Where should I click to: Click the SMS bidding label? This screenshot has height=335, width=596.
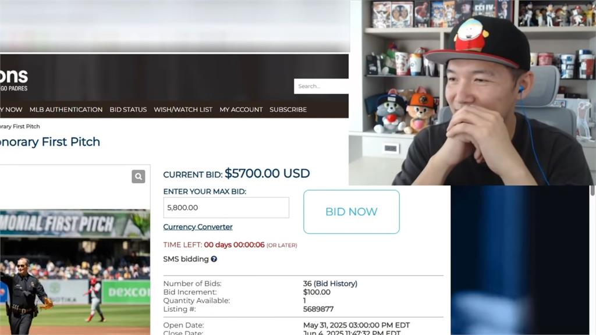[x=186, y=259]
